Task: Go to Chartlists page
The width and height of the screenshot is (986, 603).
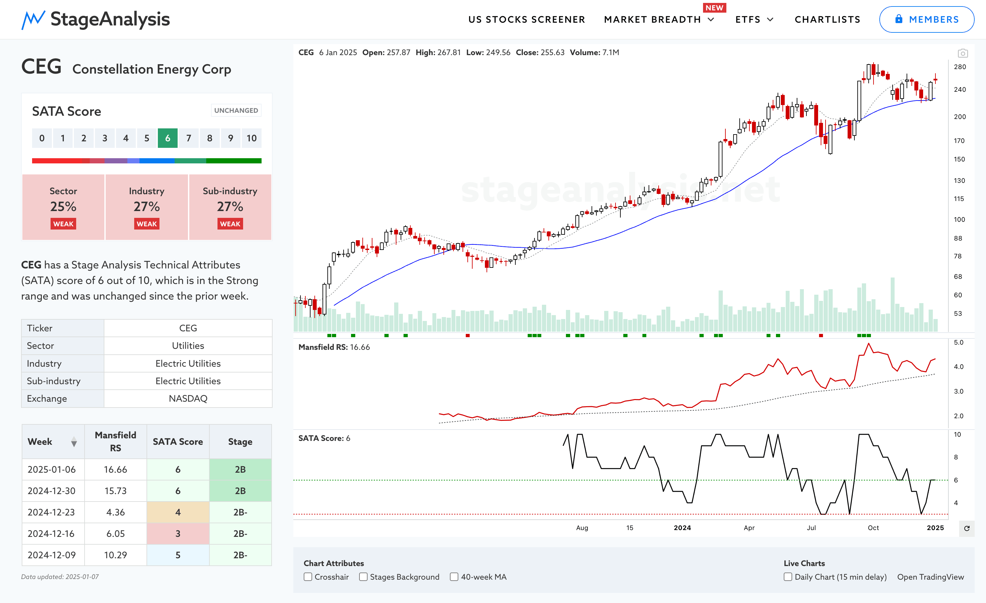Action: (x=827, y=19)
